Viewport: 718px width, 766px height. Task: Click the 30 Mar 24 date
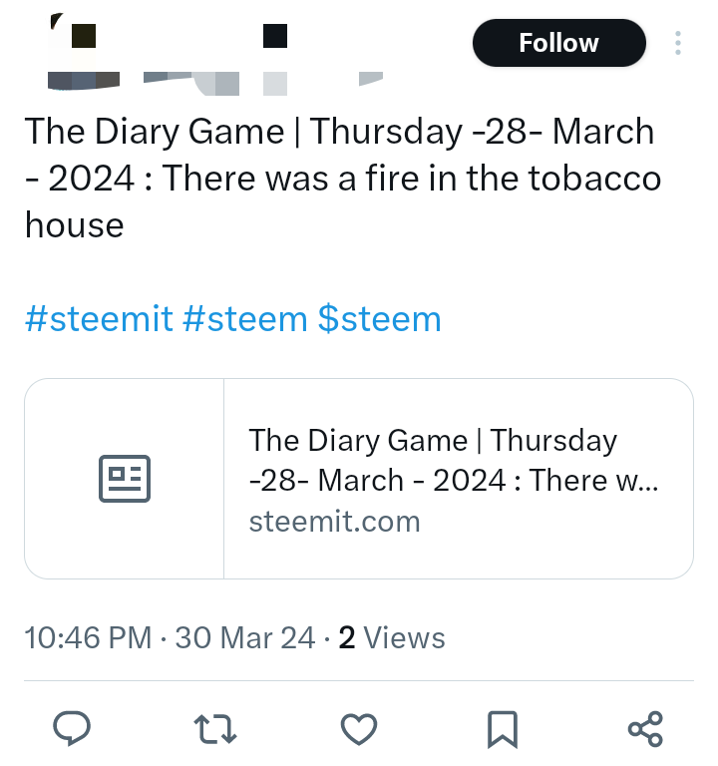(244, 637)
